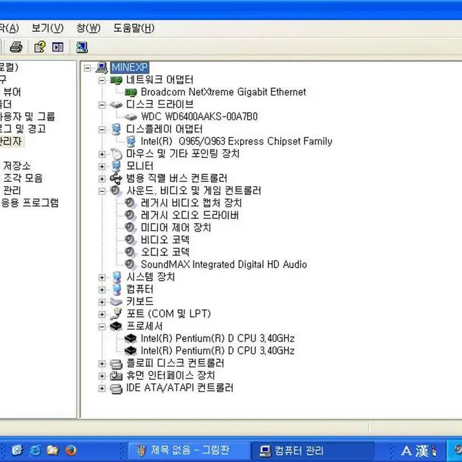Click the scan for hardware changes icon
462x462 pixels.
click(82, 47)
